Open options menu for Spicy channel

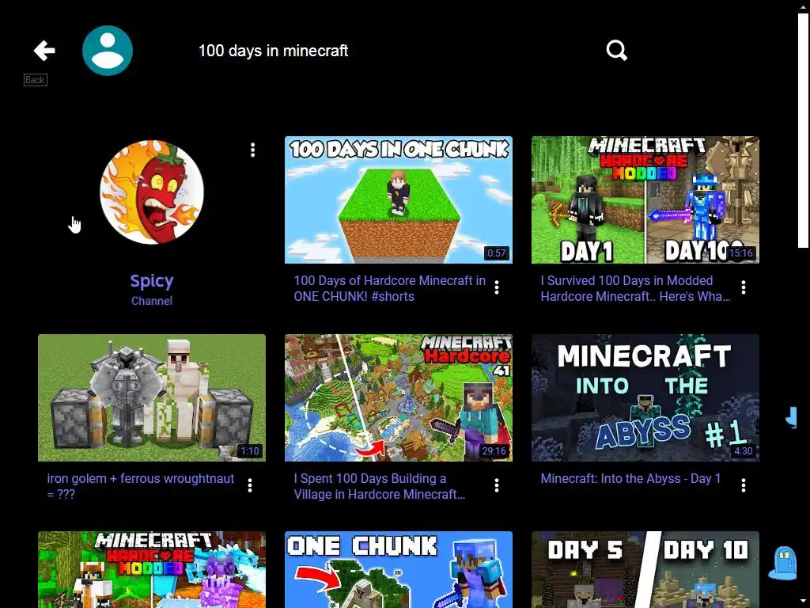[x=252, y=150]
